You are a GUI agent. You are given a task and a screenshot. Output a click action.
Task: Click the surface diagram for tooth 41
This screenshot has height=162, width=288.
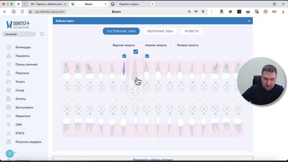pos(147,109)
